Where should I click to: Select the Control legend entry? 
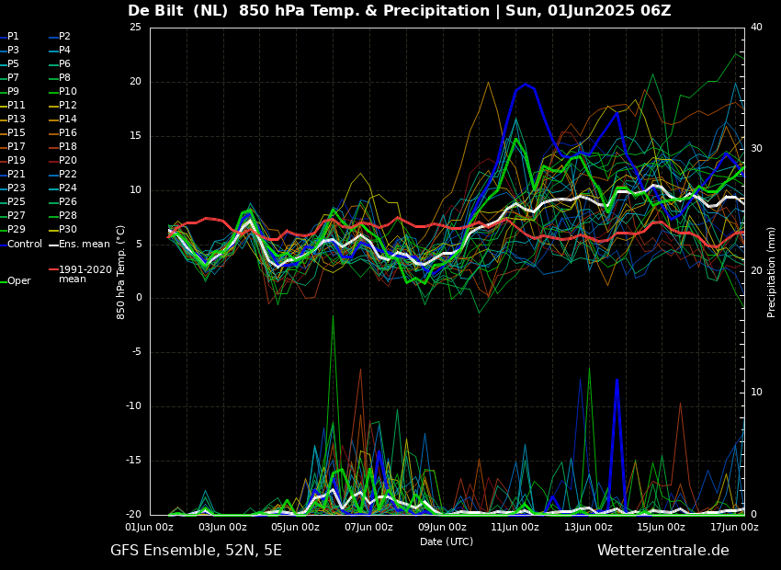click(x=21, y=245)
